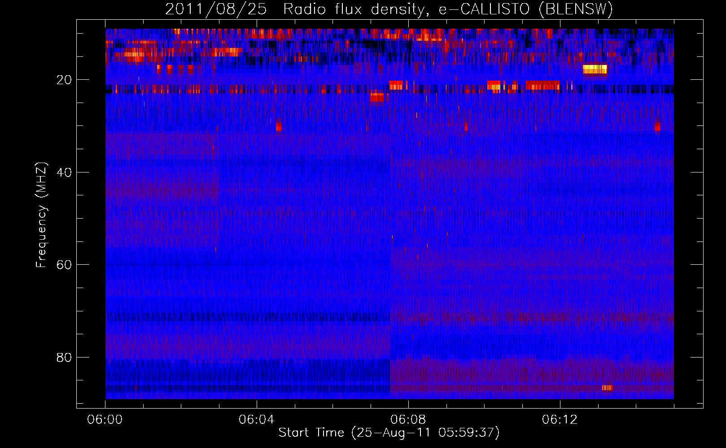Click the 'Frequency (MHZ)' axis label
This screenshot has width=726, height=448.
pos(41,215)
